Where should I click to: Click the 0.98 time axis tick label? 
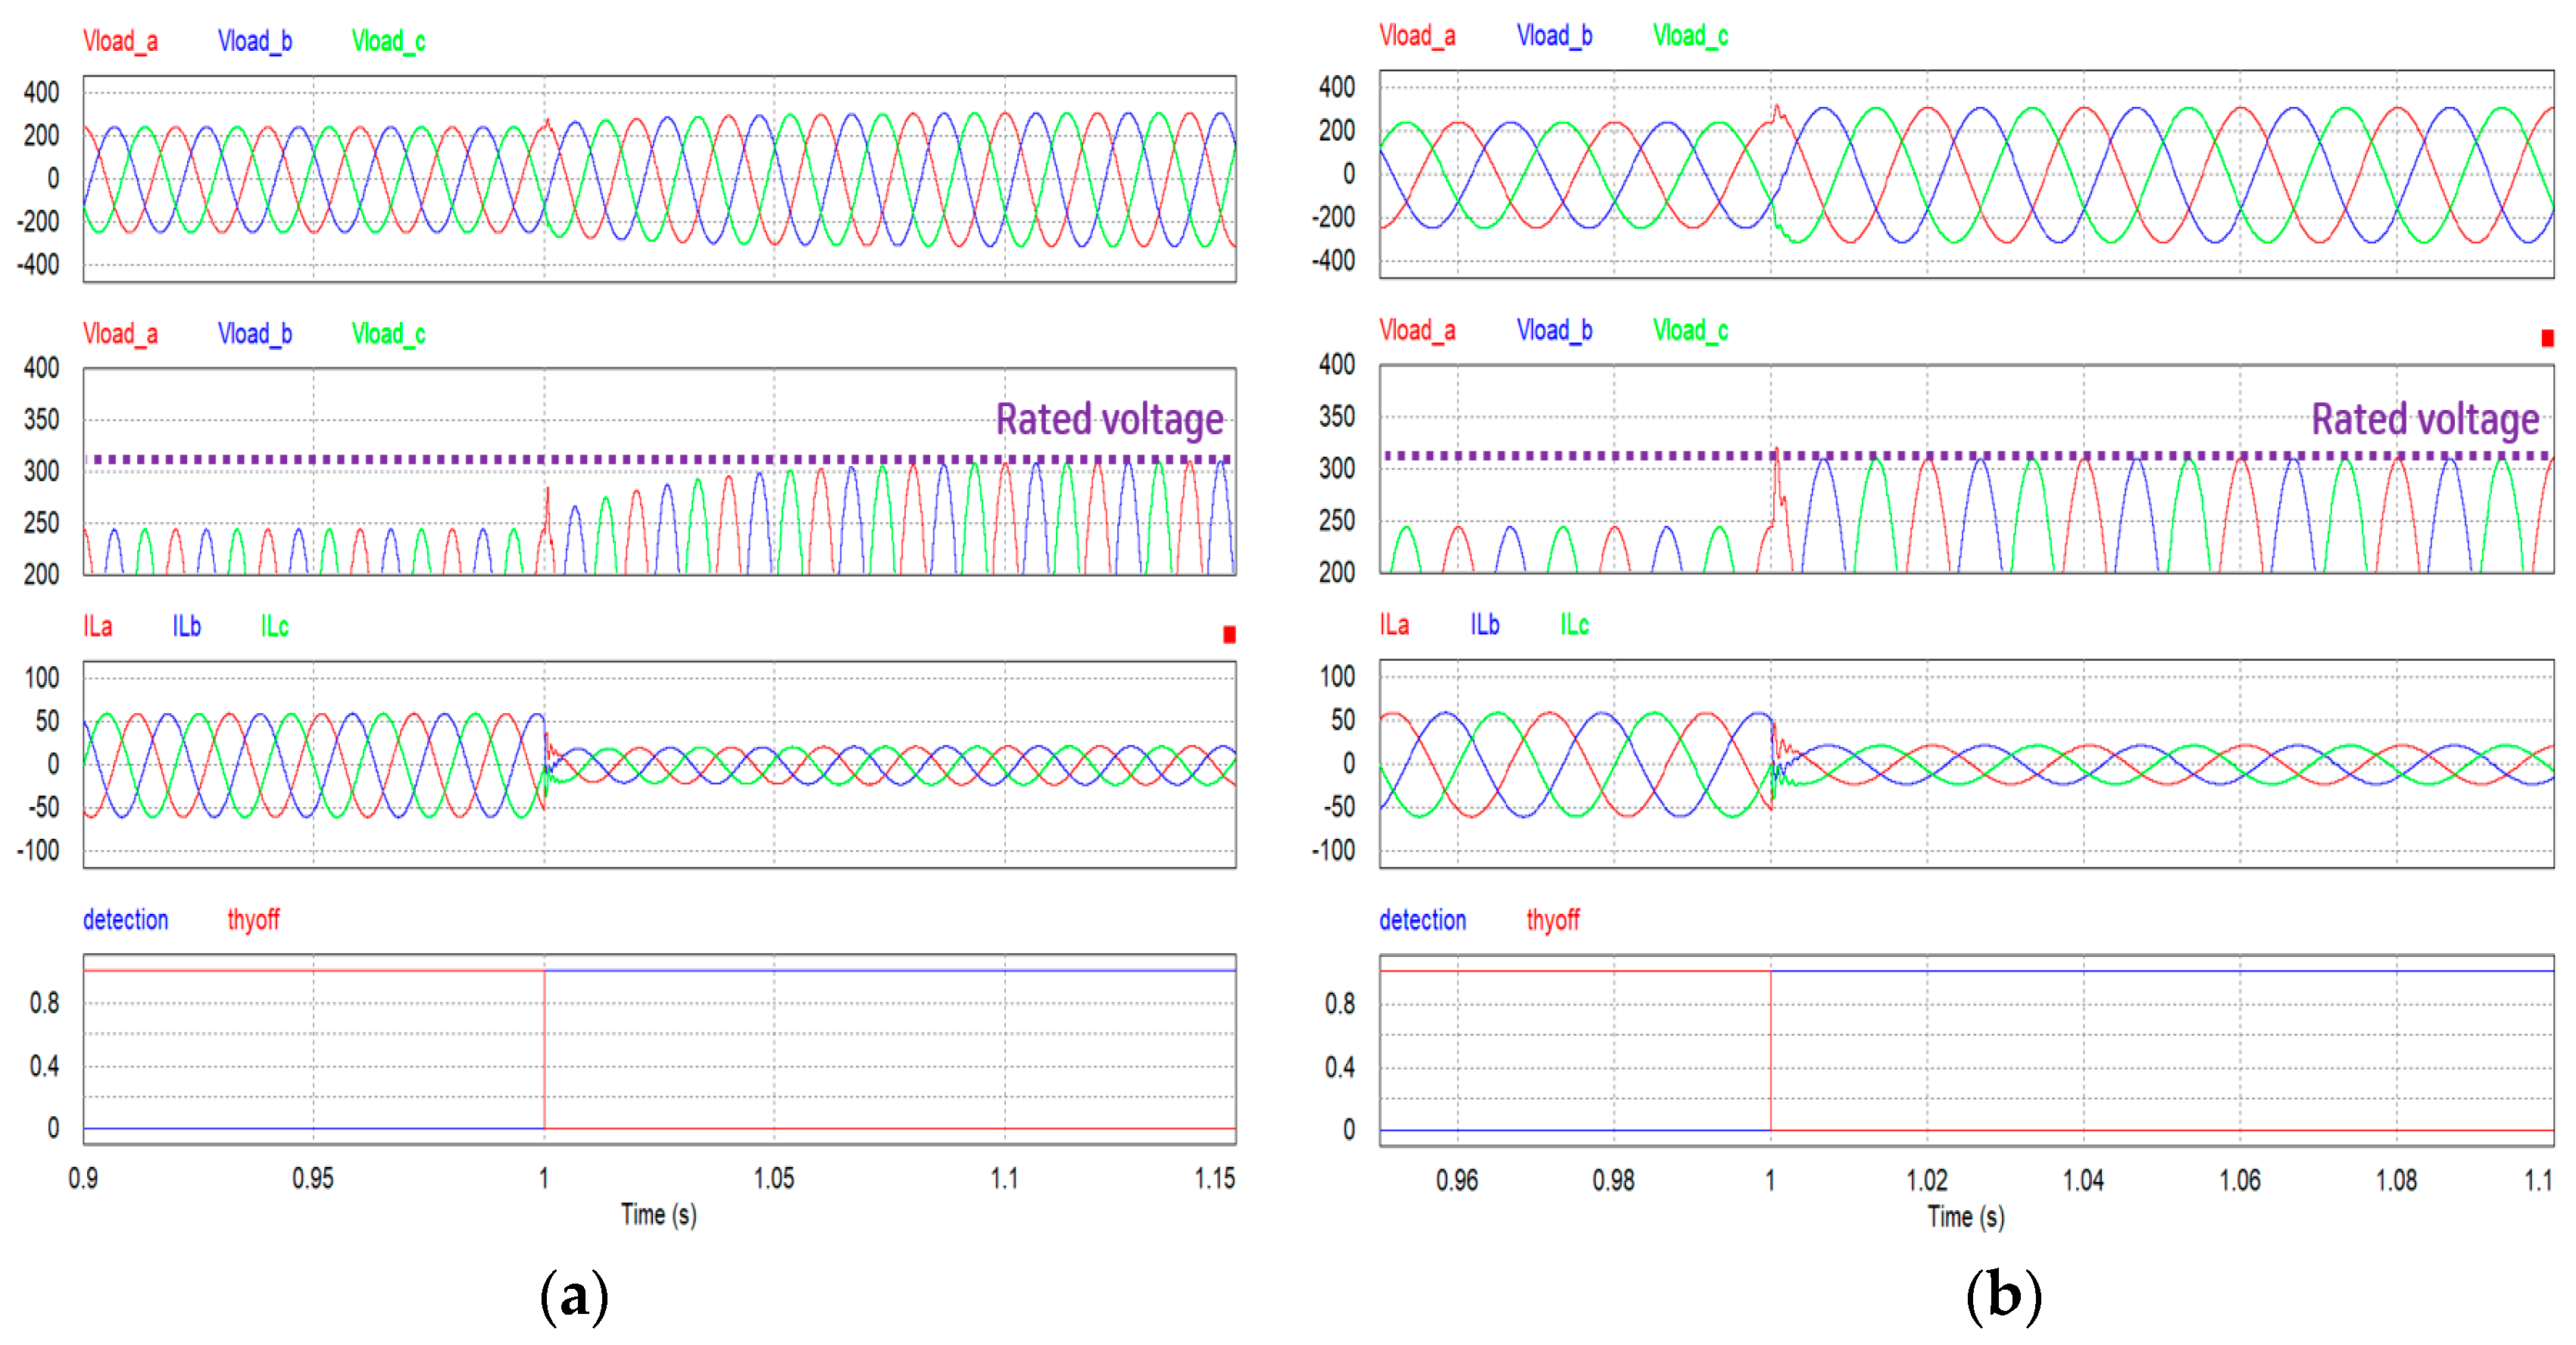point(1613,1181)
